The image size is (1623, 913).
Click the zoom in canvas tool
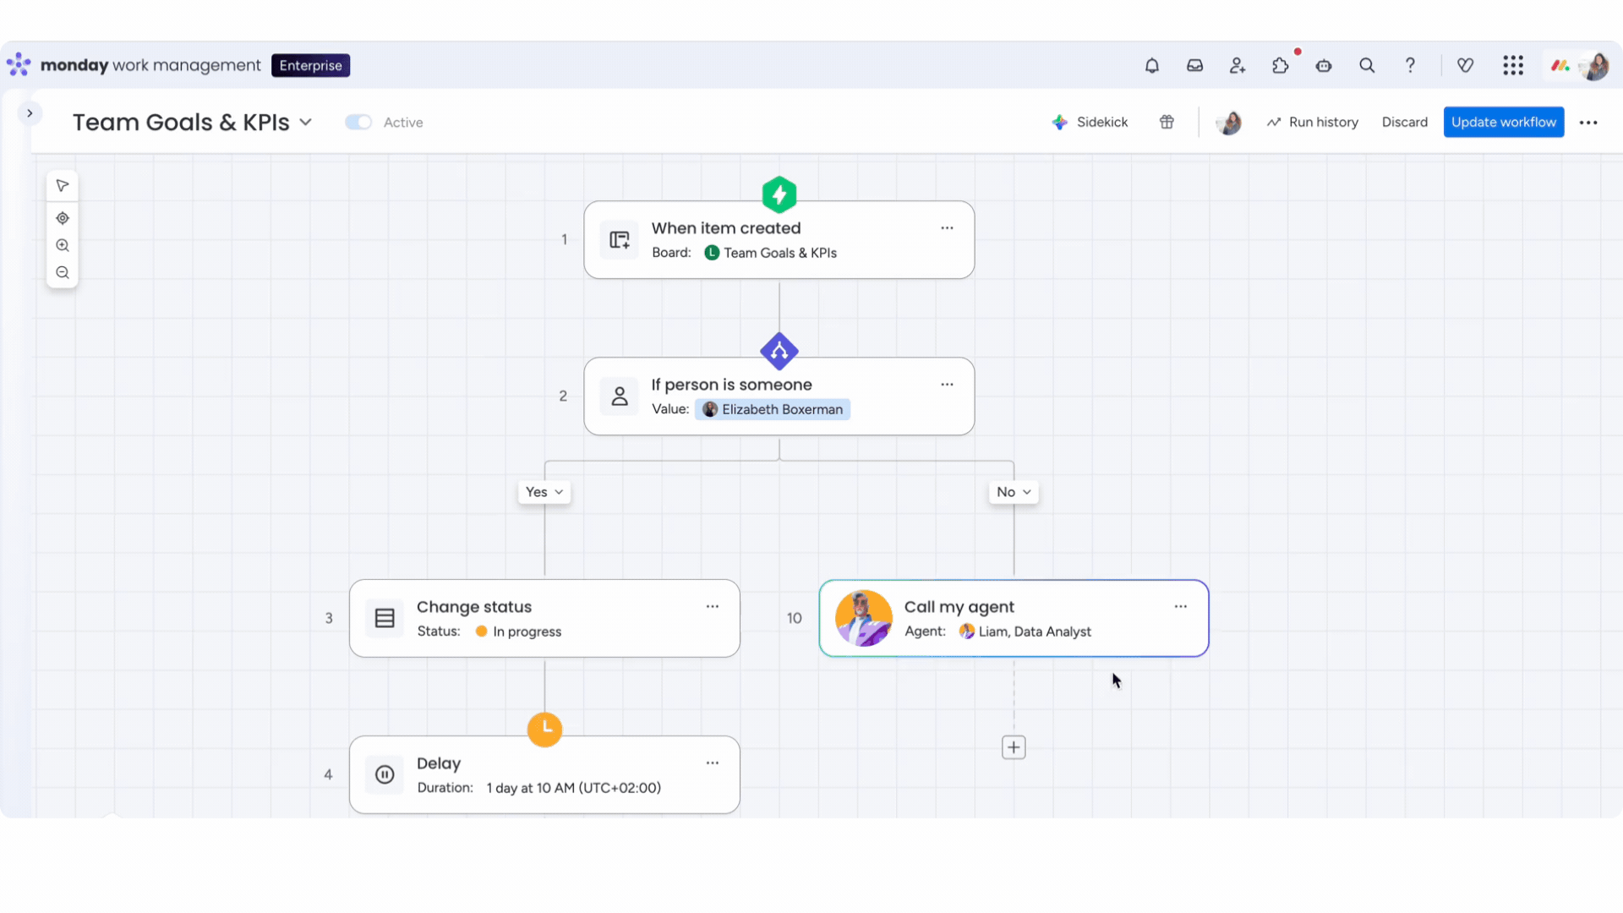pyautogui.click(x=63, y=246)
